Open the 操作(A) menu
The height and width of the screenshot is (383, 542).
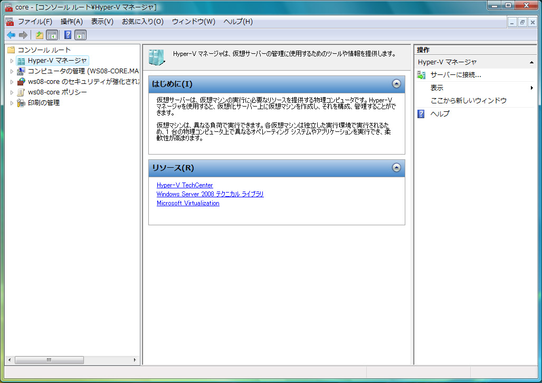coord(72,22)
